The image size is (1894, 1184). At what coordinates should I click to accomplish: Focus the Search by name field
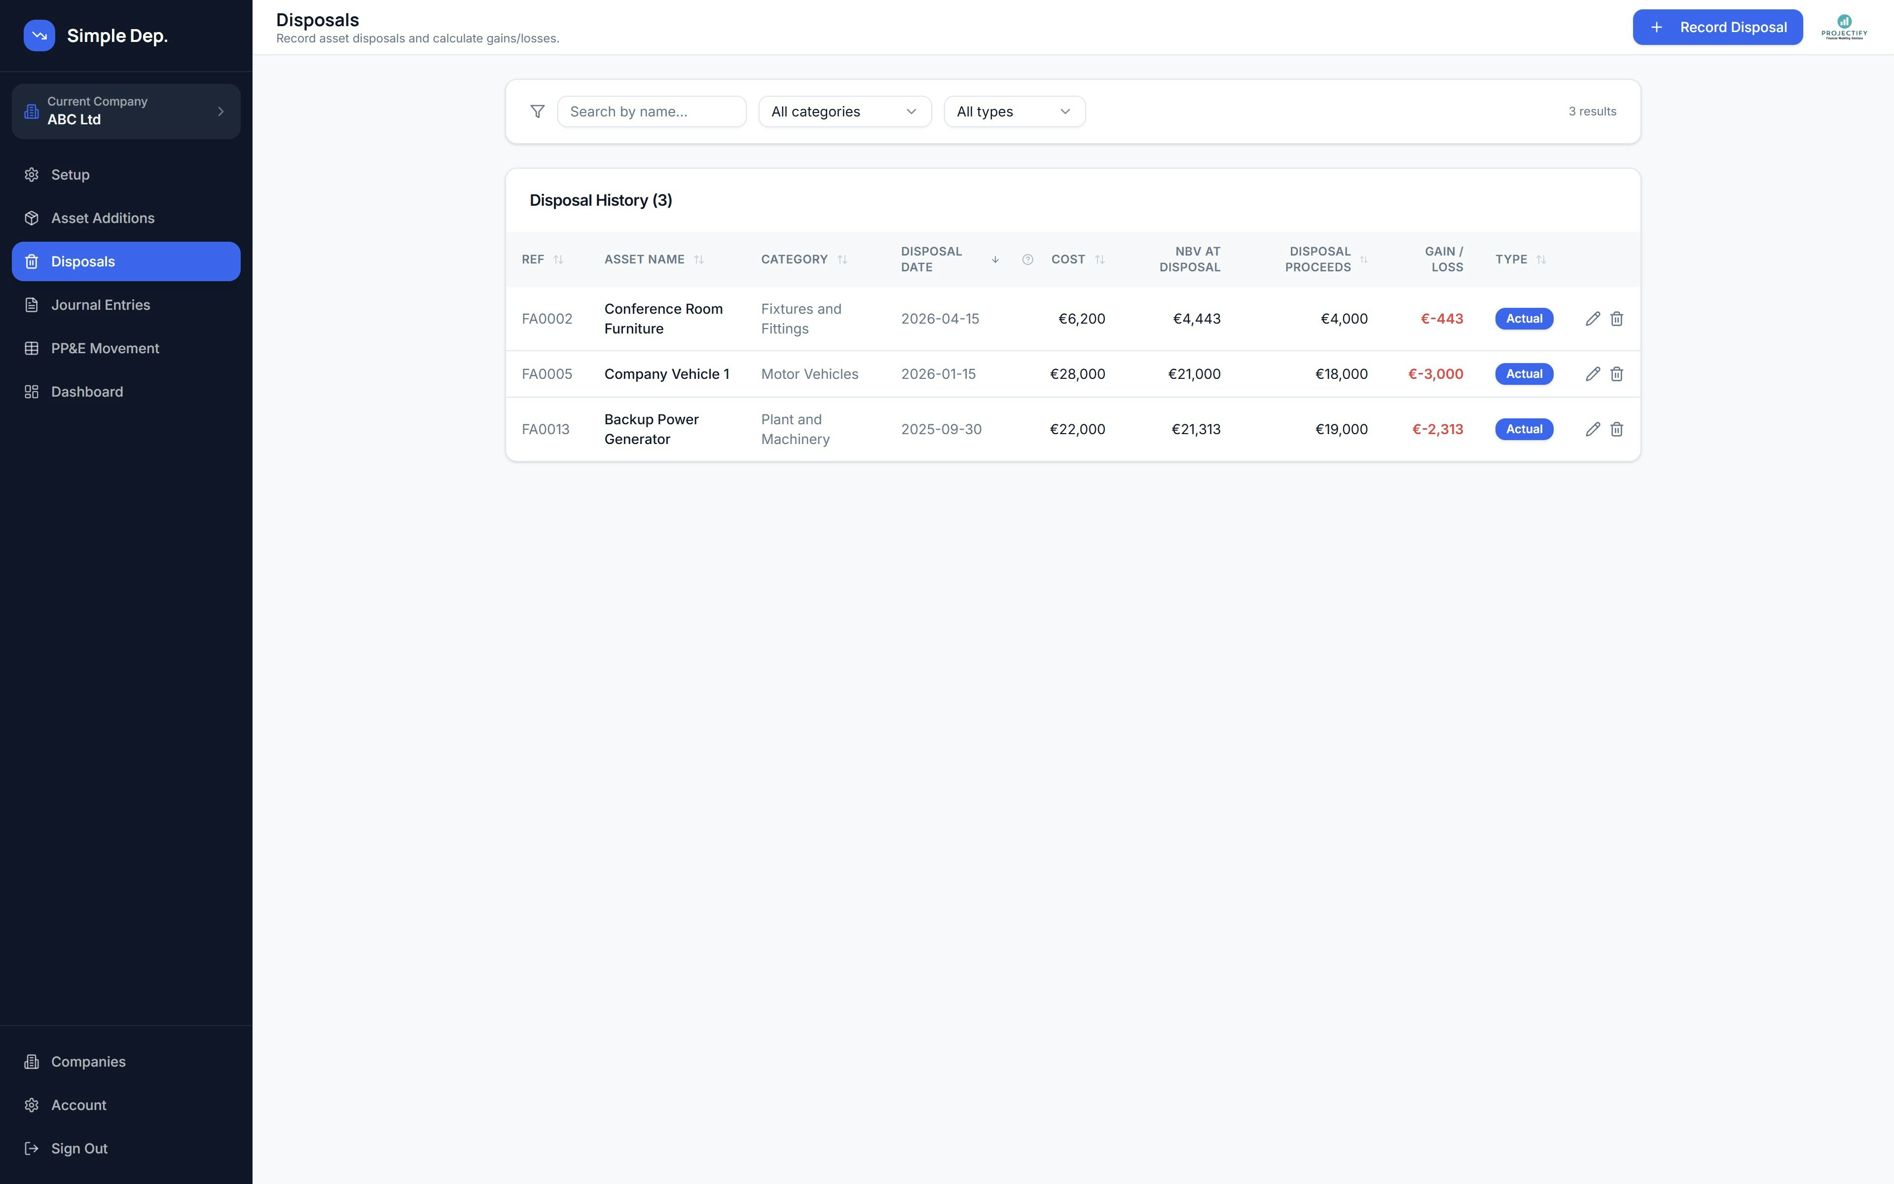point(651,111)
